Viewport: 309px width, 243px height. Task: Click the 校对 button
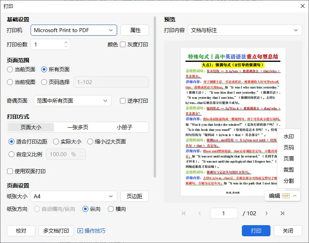pyautogui.click(x=21, y=231)
